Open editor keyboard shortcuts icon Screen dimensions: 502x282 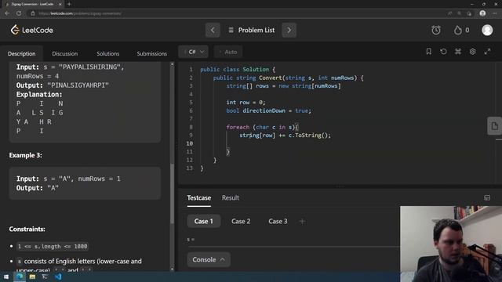point(458,52)
